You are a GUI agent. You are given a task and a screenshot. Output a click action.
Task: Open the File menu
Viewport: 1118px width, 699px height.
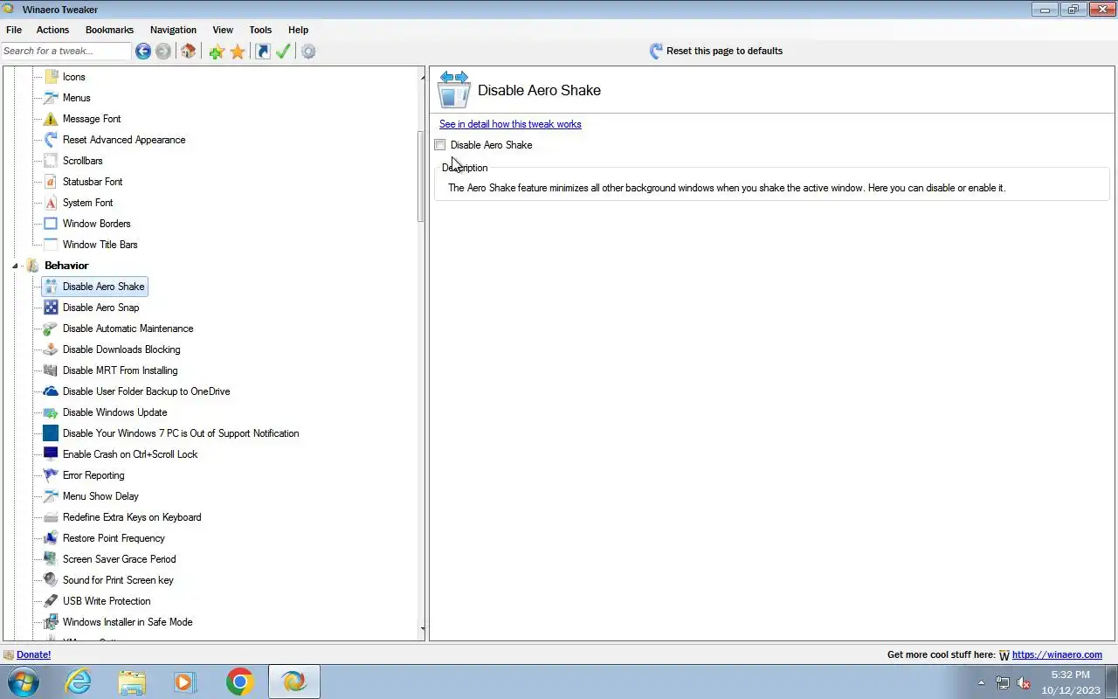pos(14,30)
